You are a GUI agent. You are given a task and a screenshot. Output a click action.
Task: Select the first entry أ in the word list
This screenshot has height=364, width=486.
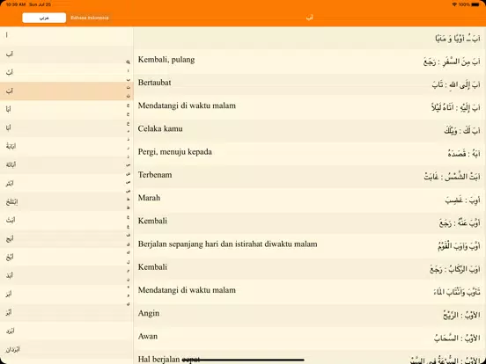point(67,35)
